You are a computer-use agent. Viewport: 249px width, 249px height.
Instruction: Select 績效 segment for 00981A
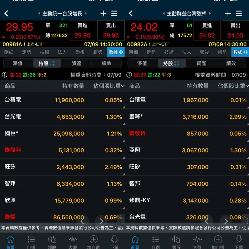point(107,63)
